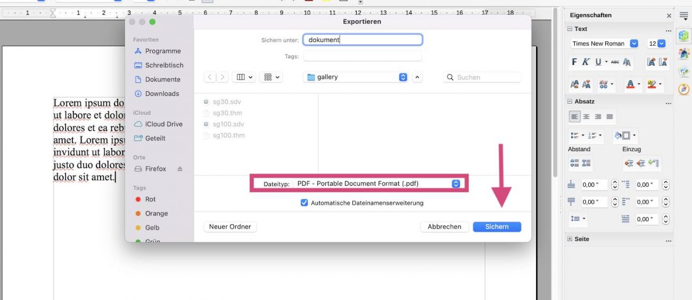Enable Automatische Dateinamenserweiterung checkbox

click(x=304, y=203)
